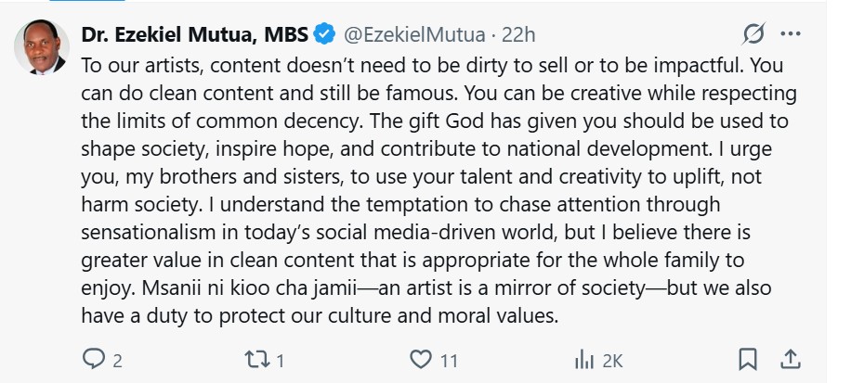Click the repost count number 1

point(280,361)
